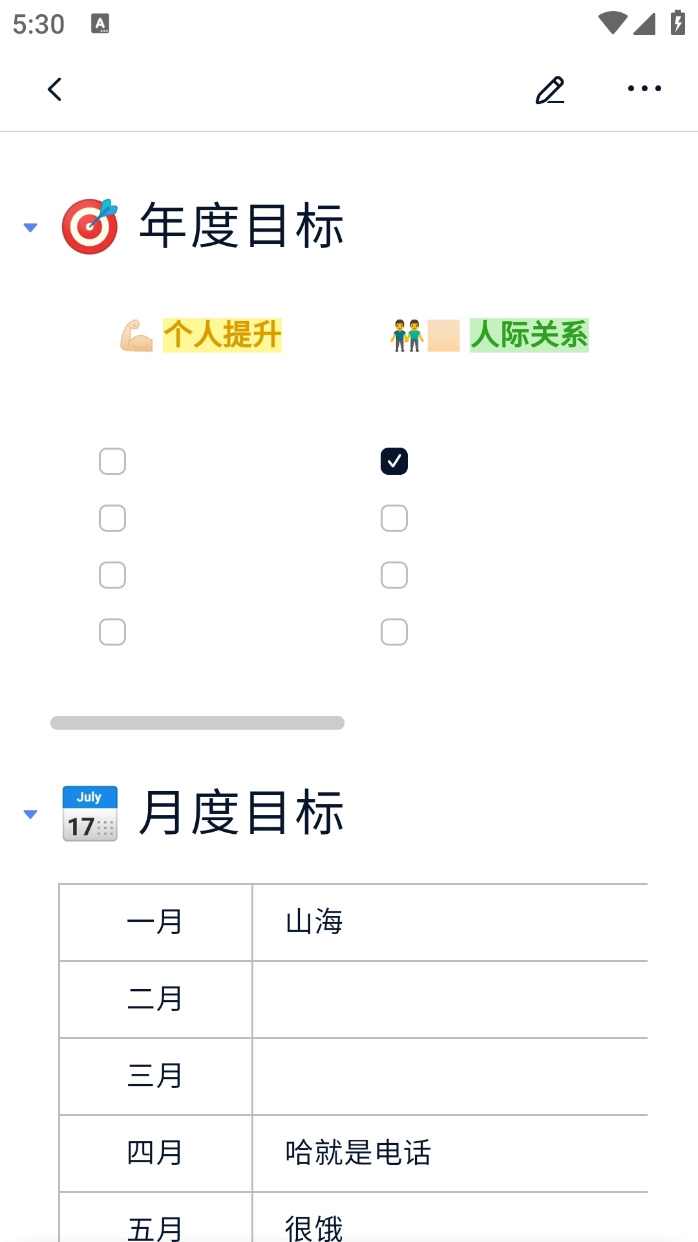Click the dart target emoji beside 年度目标
Image resolution: width=698 pixels, height=1242 pixels.
point(90,226)
